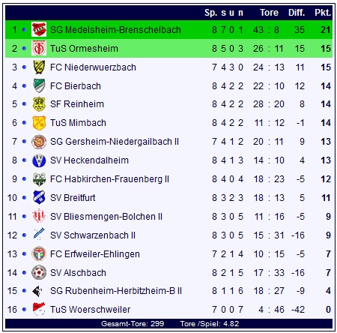337x333 pixels.
Task: Click the SG Rubenheim-Herbitzheim-B II black crest
Action: (37, 291)
